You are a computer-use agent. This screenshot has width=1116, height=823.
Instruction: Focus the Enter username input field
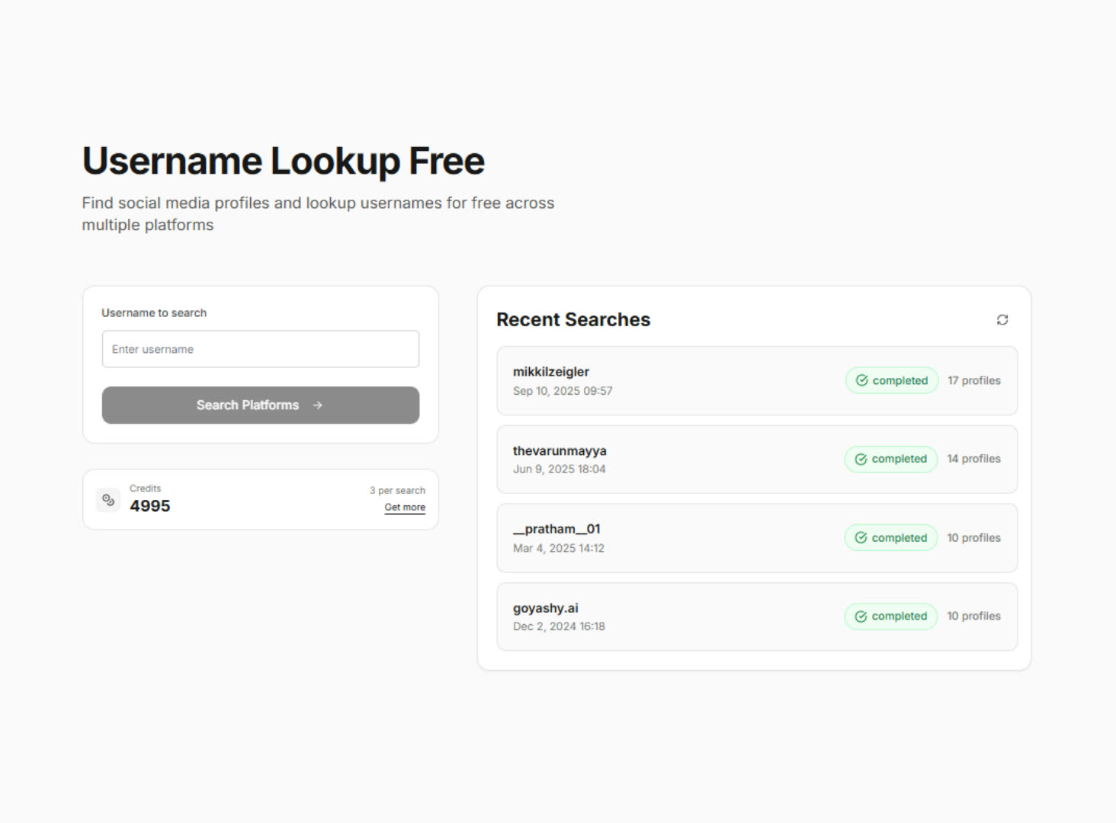pyautogui.click(x=260, y=349)
